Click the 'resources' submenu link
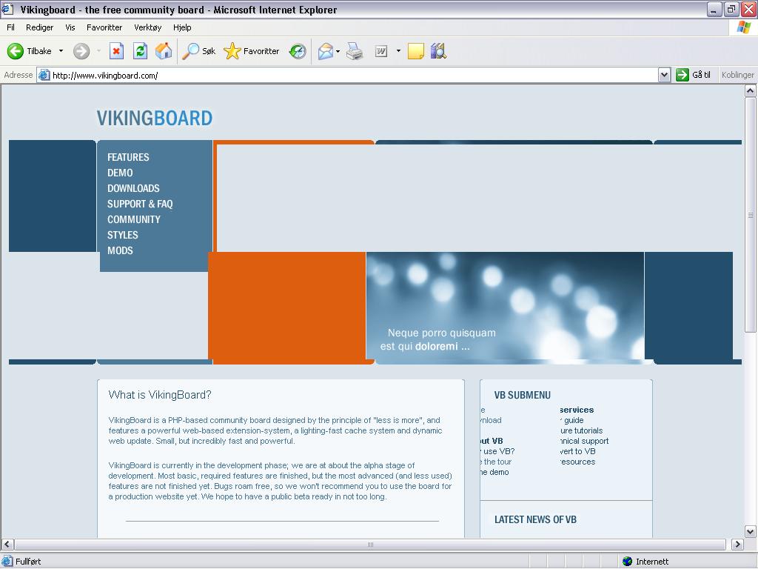 [x=577, y=462]
